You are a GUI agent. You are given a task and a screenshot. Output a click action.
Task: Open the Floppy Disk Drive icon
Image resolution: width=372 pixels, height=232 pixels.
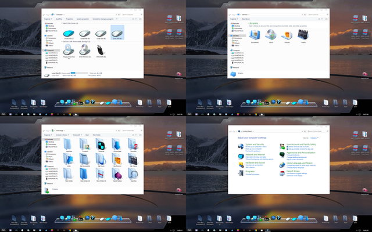[x=69, y=49]
